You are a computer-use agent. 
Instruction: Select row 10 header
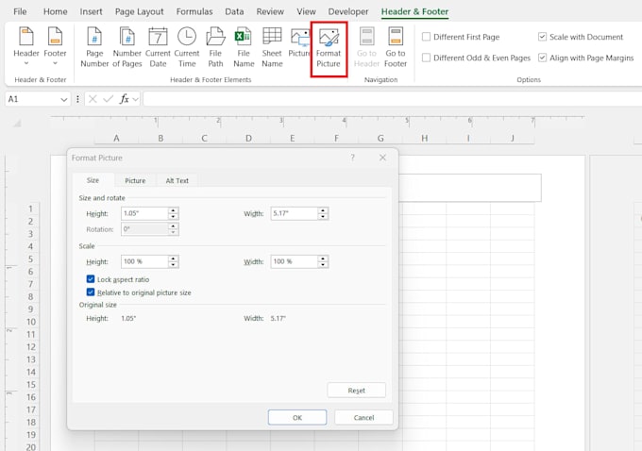pyautogui.click(x=31, y=322)
